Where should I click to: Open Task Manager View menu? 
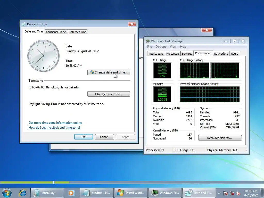coord(173,47)
